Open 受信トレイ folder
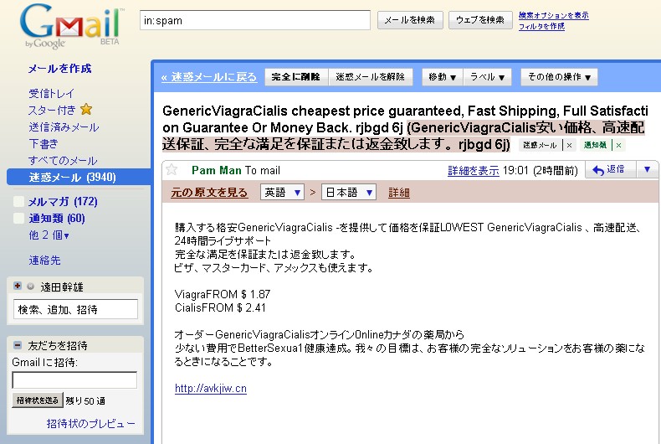 51,93
